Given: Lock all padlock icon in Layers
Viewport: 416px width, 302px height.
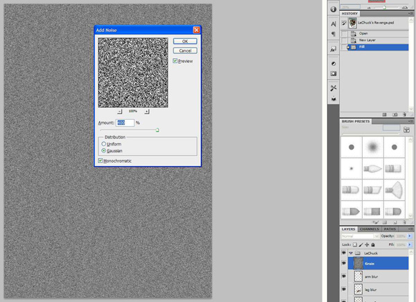Looking at the screenshot, I should click(x=373, y=245).
